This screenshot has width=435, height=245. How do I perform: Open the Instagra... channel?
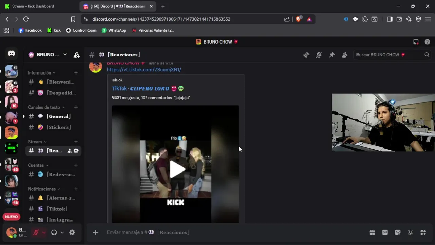(x=53, y=220)
